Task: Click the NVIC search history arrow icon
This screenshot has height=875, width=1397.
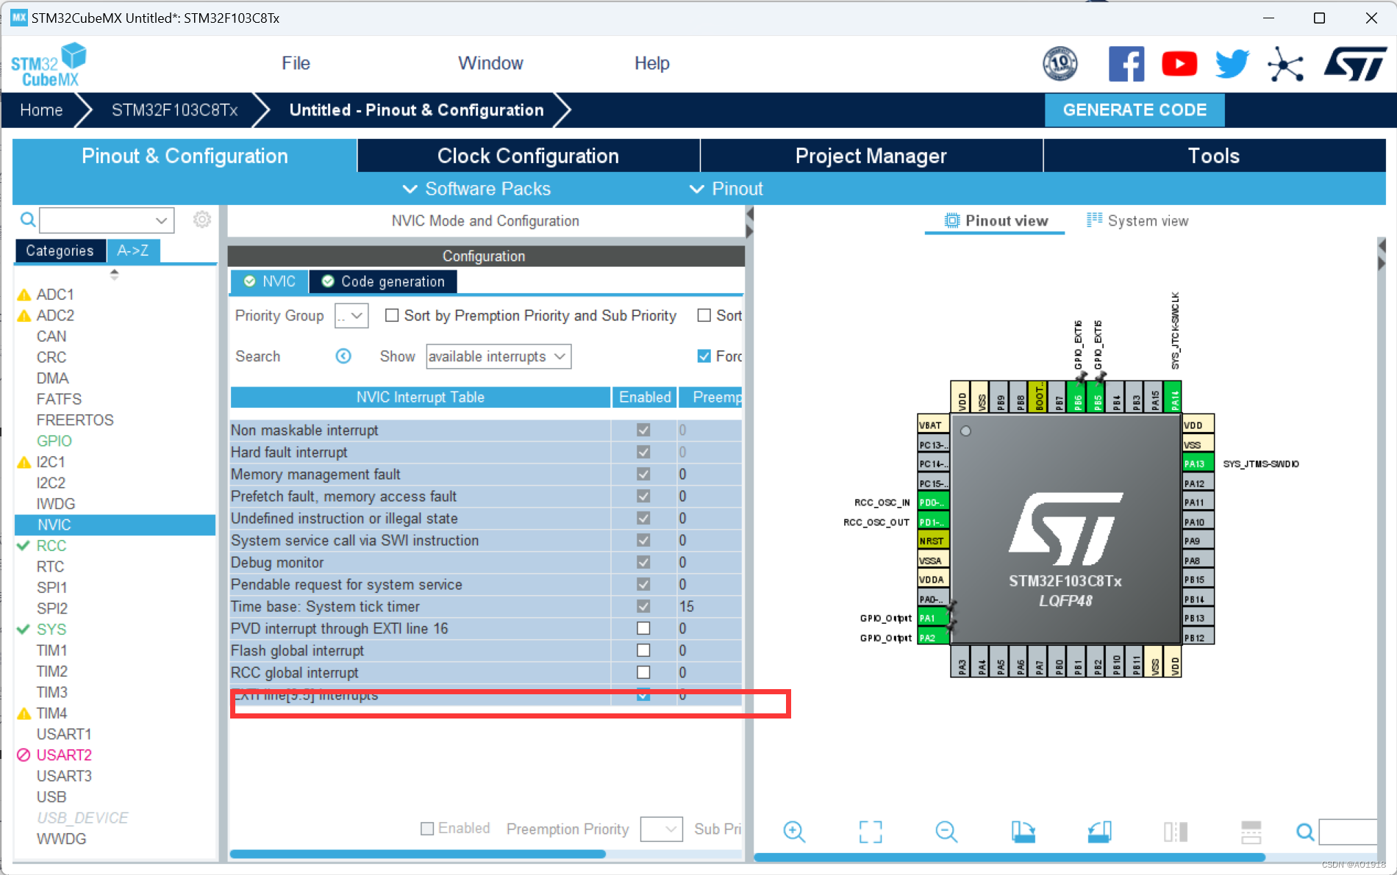Action: tap(343, 356)
